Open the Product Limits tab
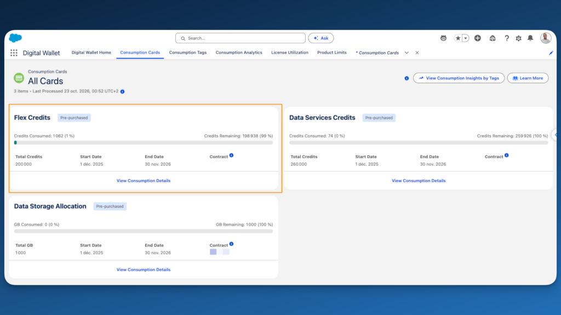Image resolution: width=561 pixels, height=315 pixels. [x=331, y=52]
